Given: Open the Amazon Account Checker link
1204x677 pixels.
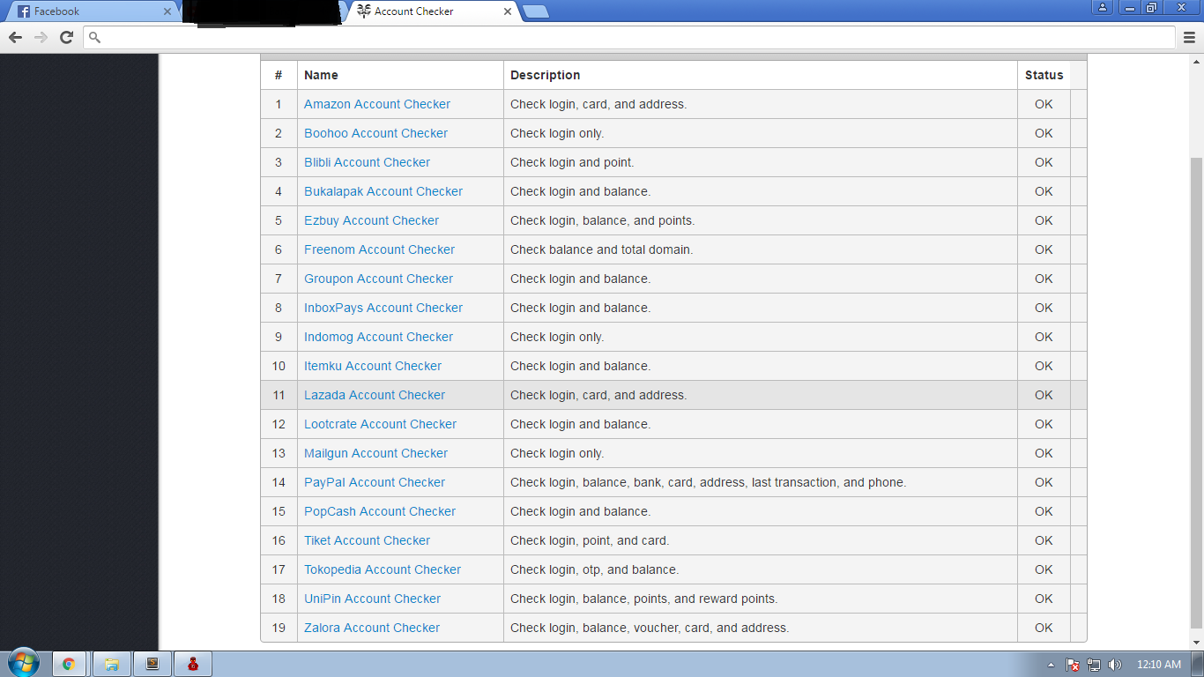Looking at the screenshot, I should (x=376, y=104).
